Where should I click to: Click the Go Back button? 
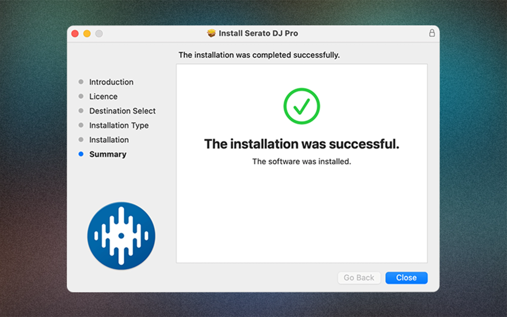[x=359, y=278]
